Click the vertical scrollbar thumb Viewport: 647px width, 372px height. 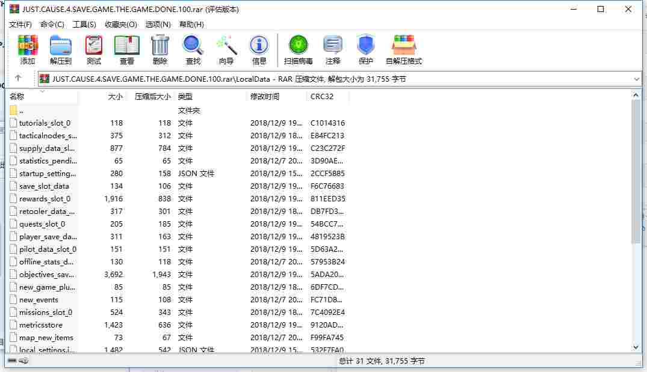[x=636, y=172]
